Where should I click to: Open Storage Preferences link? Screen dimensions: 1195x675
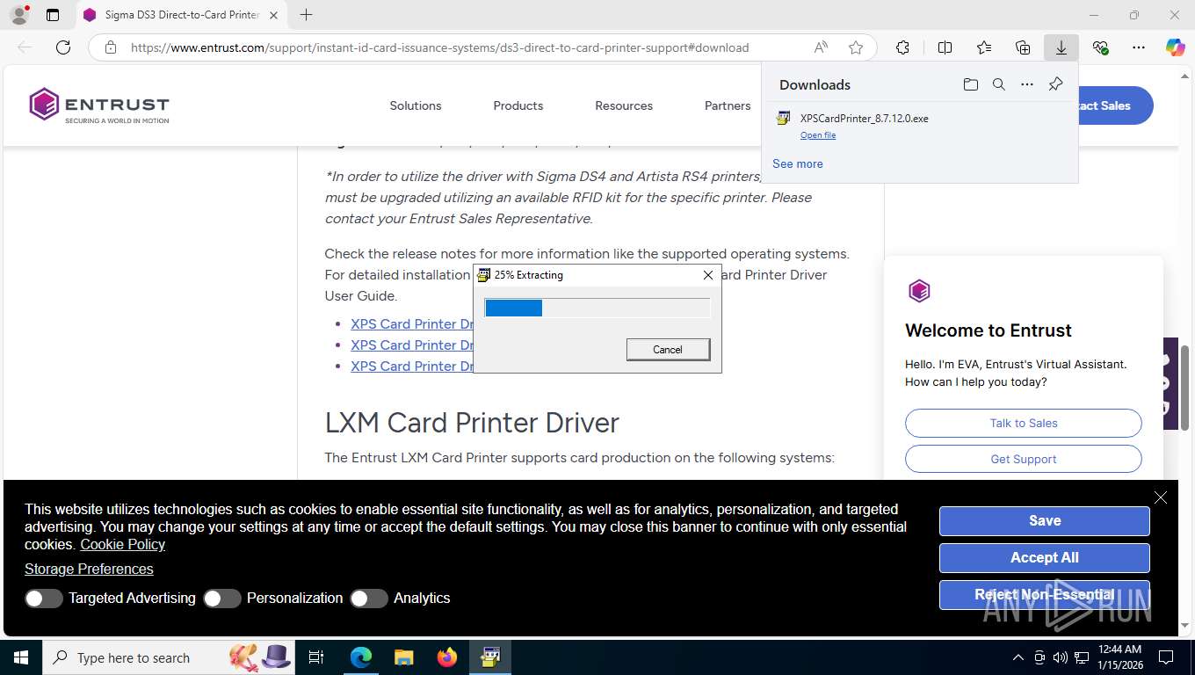tap(89, 570)
